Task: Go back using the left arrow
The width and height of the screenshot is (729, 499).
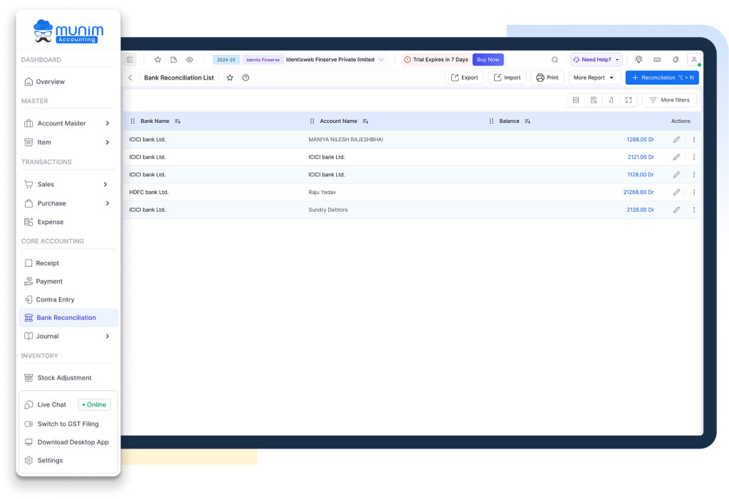Action: 130,77
